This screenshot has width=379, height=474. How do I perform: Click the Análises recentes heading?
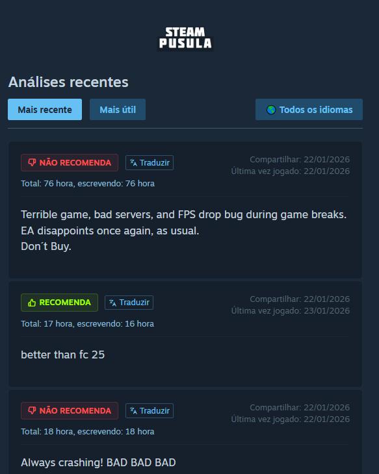click(68, 82)
